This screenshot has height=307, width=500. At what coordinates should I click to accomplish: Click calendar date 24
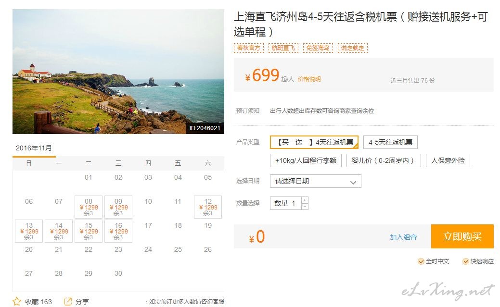tap(148, 249)
